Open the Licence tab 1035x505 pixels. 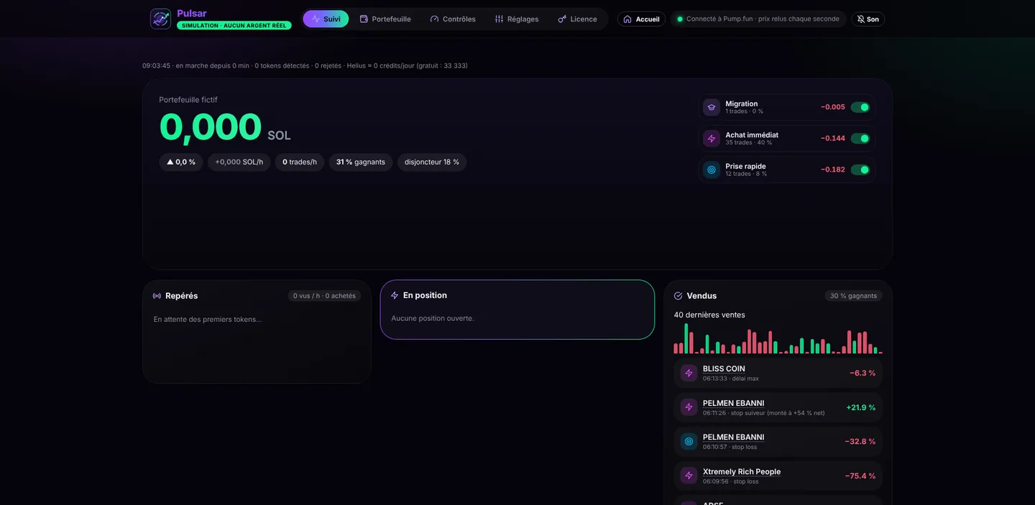[577, 19]
